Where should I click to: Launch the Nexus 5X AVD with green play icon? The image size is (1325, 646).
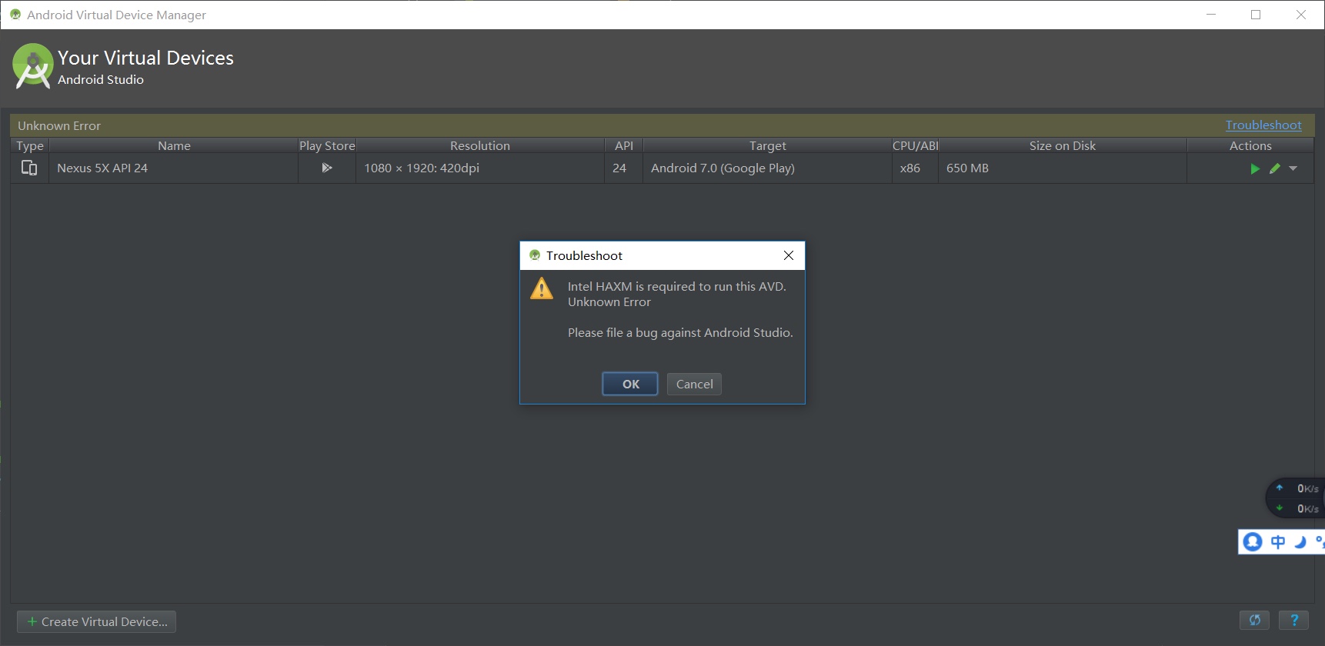pyautogui.click(x=1255, y=168)
